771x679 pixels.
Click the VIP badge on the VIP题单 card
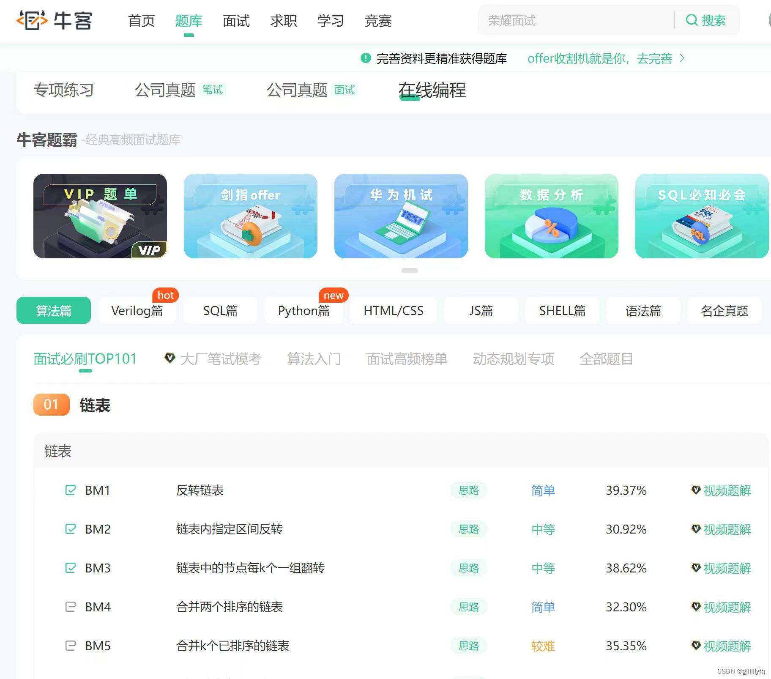(150, 249)
